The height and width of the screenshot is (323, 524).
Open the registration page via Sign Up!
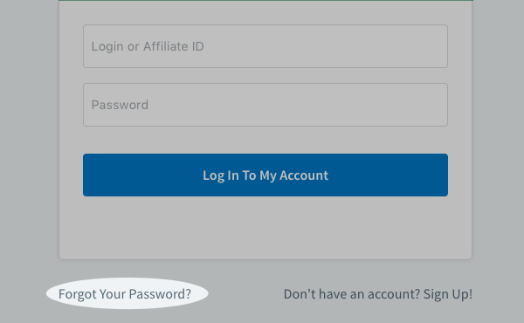[448, 294]
